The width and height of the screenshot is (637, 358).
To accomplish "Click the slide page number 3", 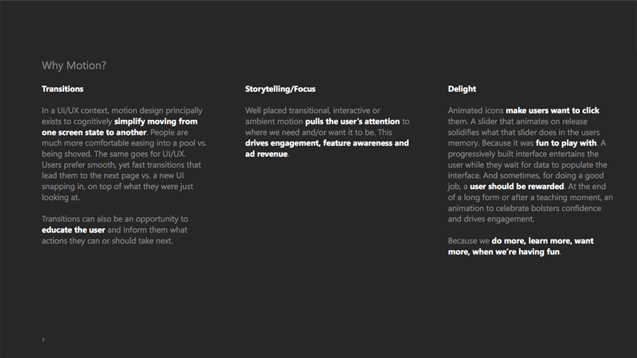I will pos(43,339).
